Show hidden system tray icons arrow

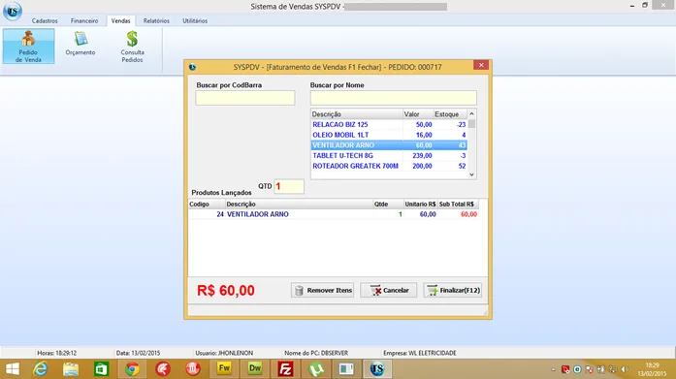(553, 369)
